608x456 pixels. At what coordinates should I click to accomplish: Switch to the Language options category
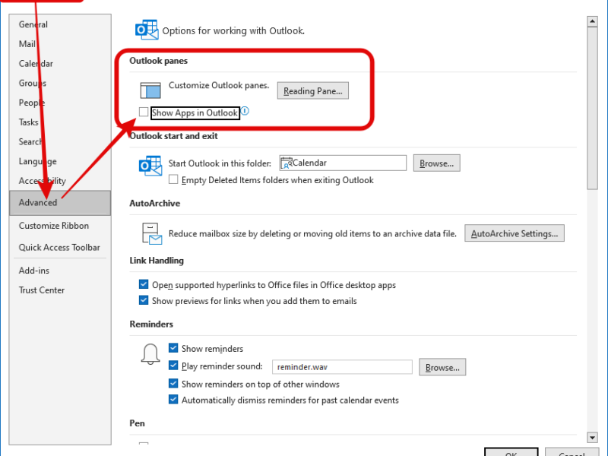(x=60, y=161)
